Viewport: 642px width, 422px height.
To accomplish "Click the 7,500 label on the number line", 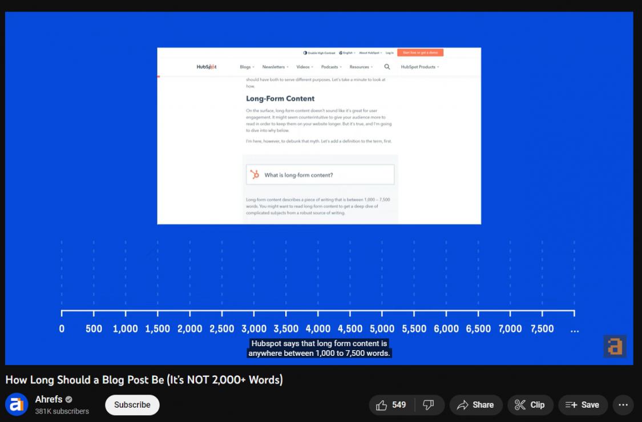I will (x=542, y=328).
